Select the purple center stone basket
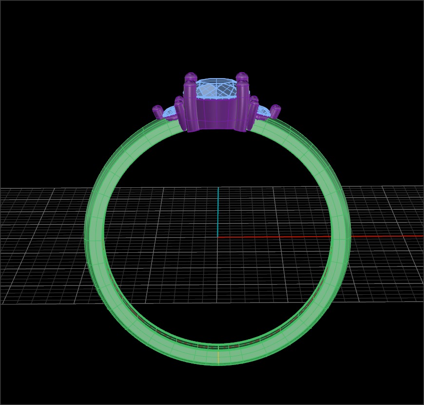The width and height of the screenshot is (424, 405). point(216,114)
